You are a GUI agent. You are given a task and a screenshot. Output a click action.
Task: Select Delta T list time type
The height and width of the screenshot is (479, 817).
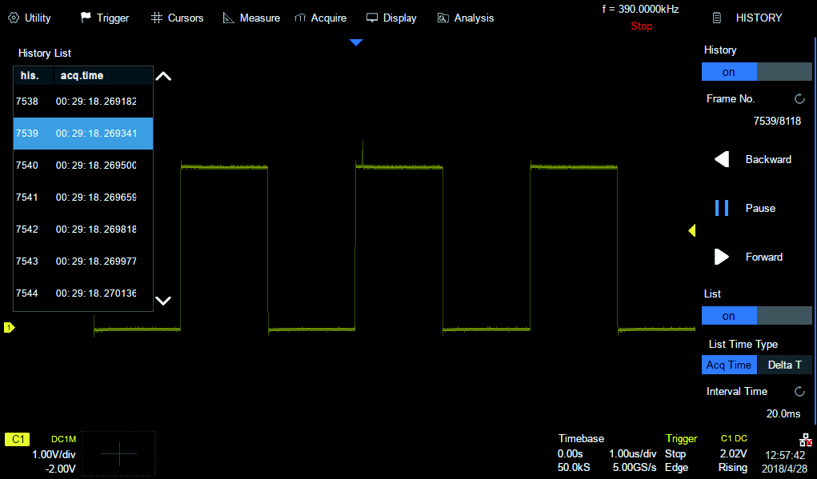785,365
